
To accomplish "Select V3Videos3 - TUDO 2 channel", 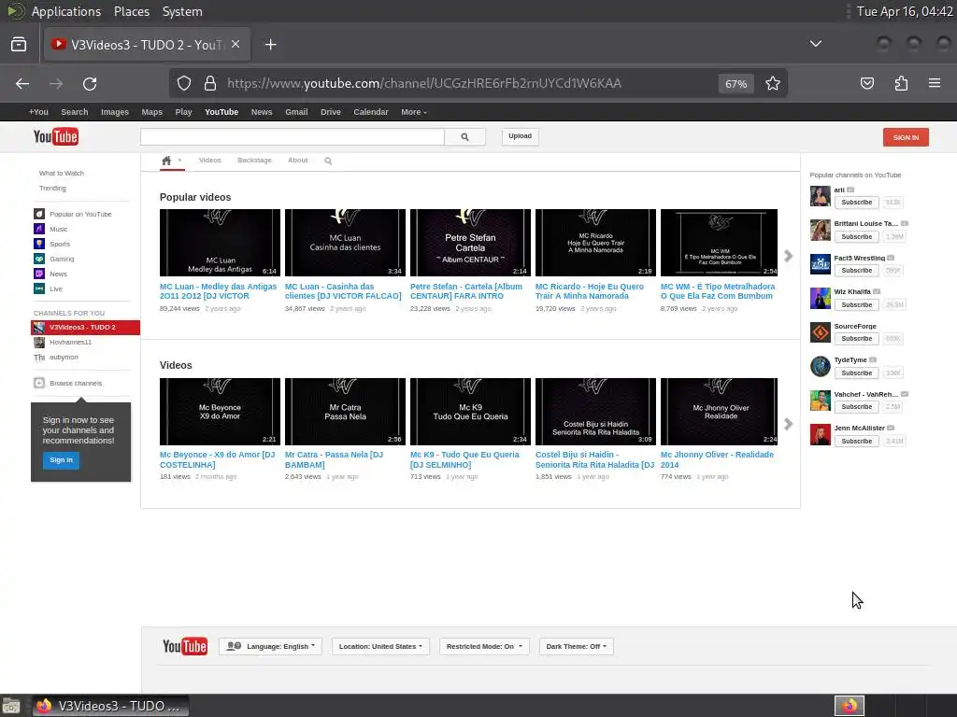I will (x=85, y=328).
